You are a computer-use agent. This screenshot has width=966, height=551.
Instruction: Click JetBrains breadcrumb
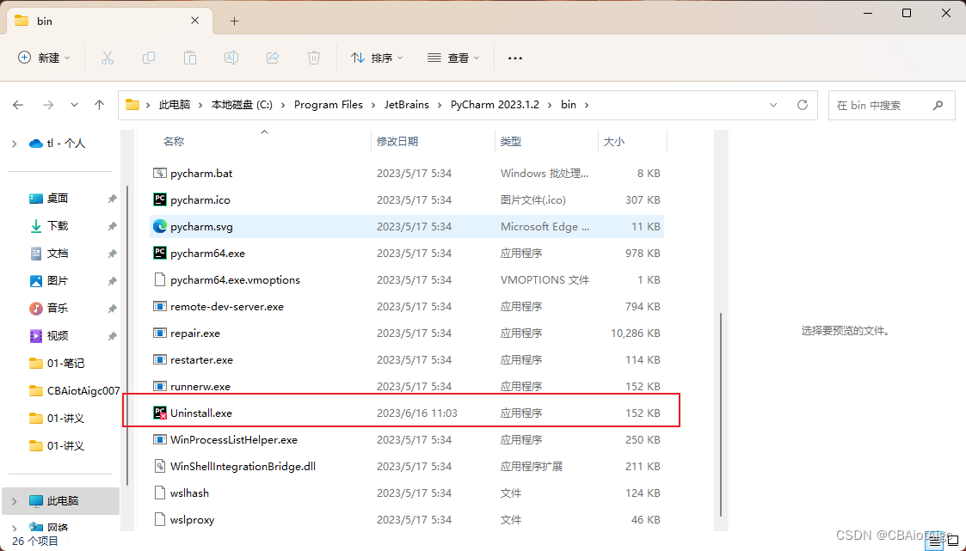tap(407, 105)
